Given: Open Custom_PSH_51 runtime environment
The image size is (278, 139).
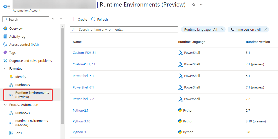Looking at the screenshot, I should pos(84,53).
